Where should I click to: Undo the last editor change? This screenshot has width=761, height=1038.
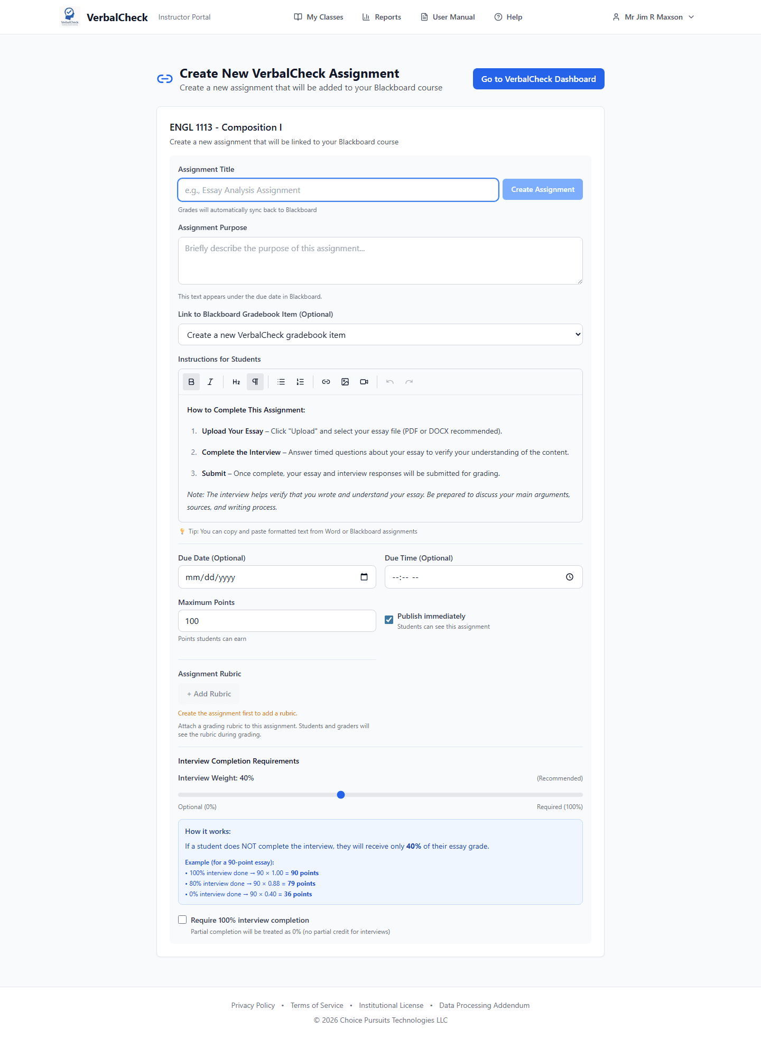tap(389, 382)
